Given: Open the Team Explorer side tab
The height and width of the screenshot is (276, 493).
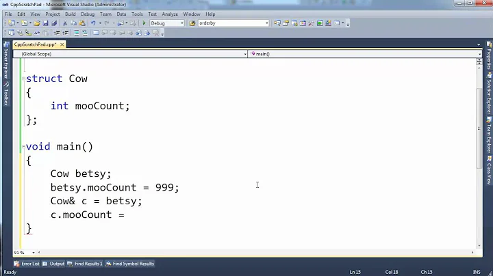Looking at the screenshot, I should 489,136.
